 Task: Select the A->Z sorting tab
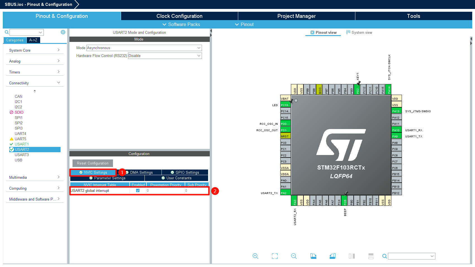pos(33,40)
